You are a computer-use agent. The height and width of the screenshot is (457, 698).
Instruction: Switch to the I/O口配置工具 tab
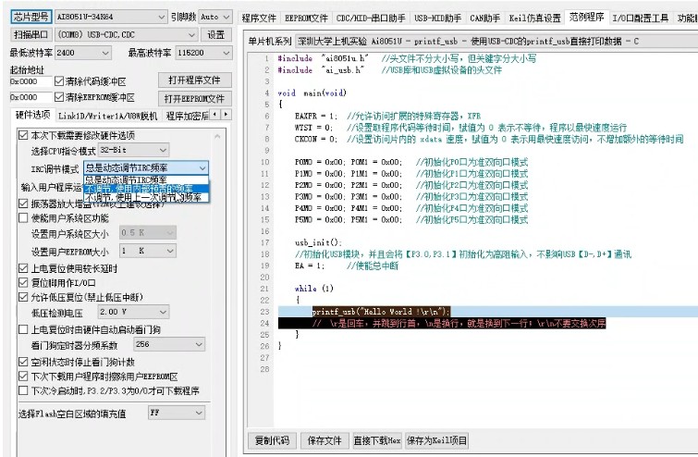pos(640,19)
